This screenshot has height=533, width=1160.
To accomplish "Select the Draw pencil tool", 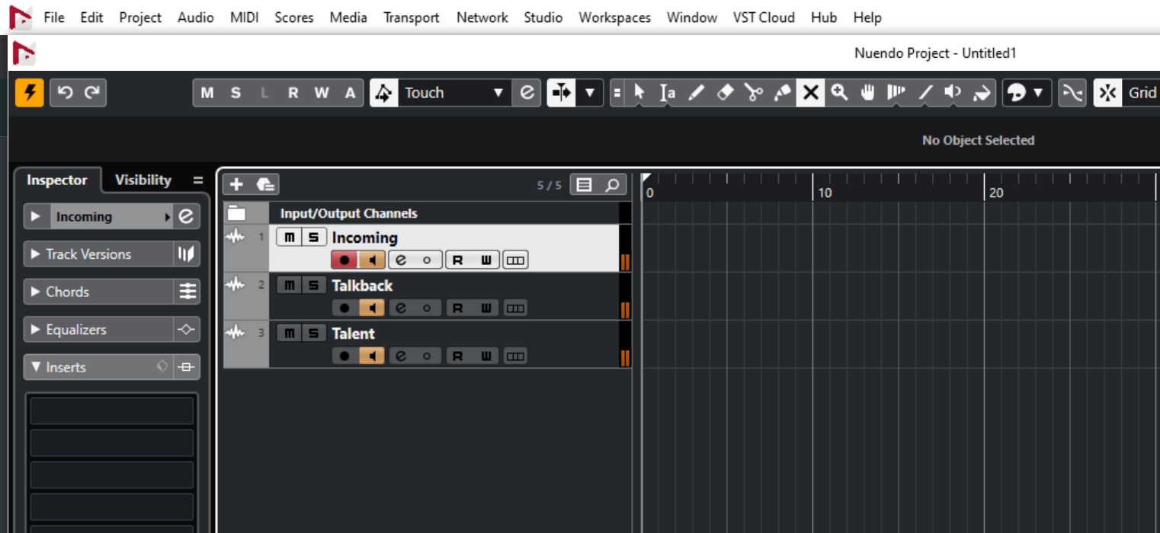I will (695, 93).
